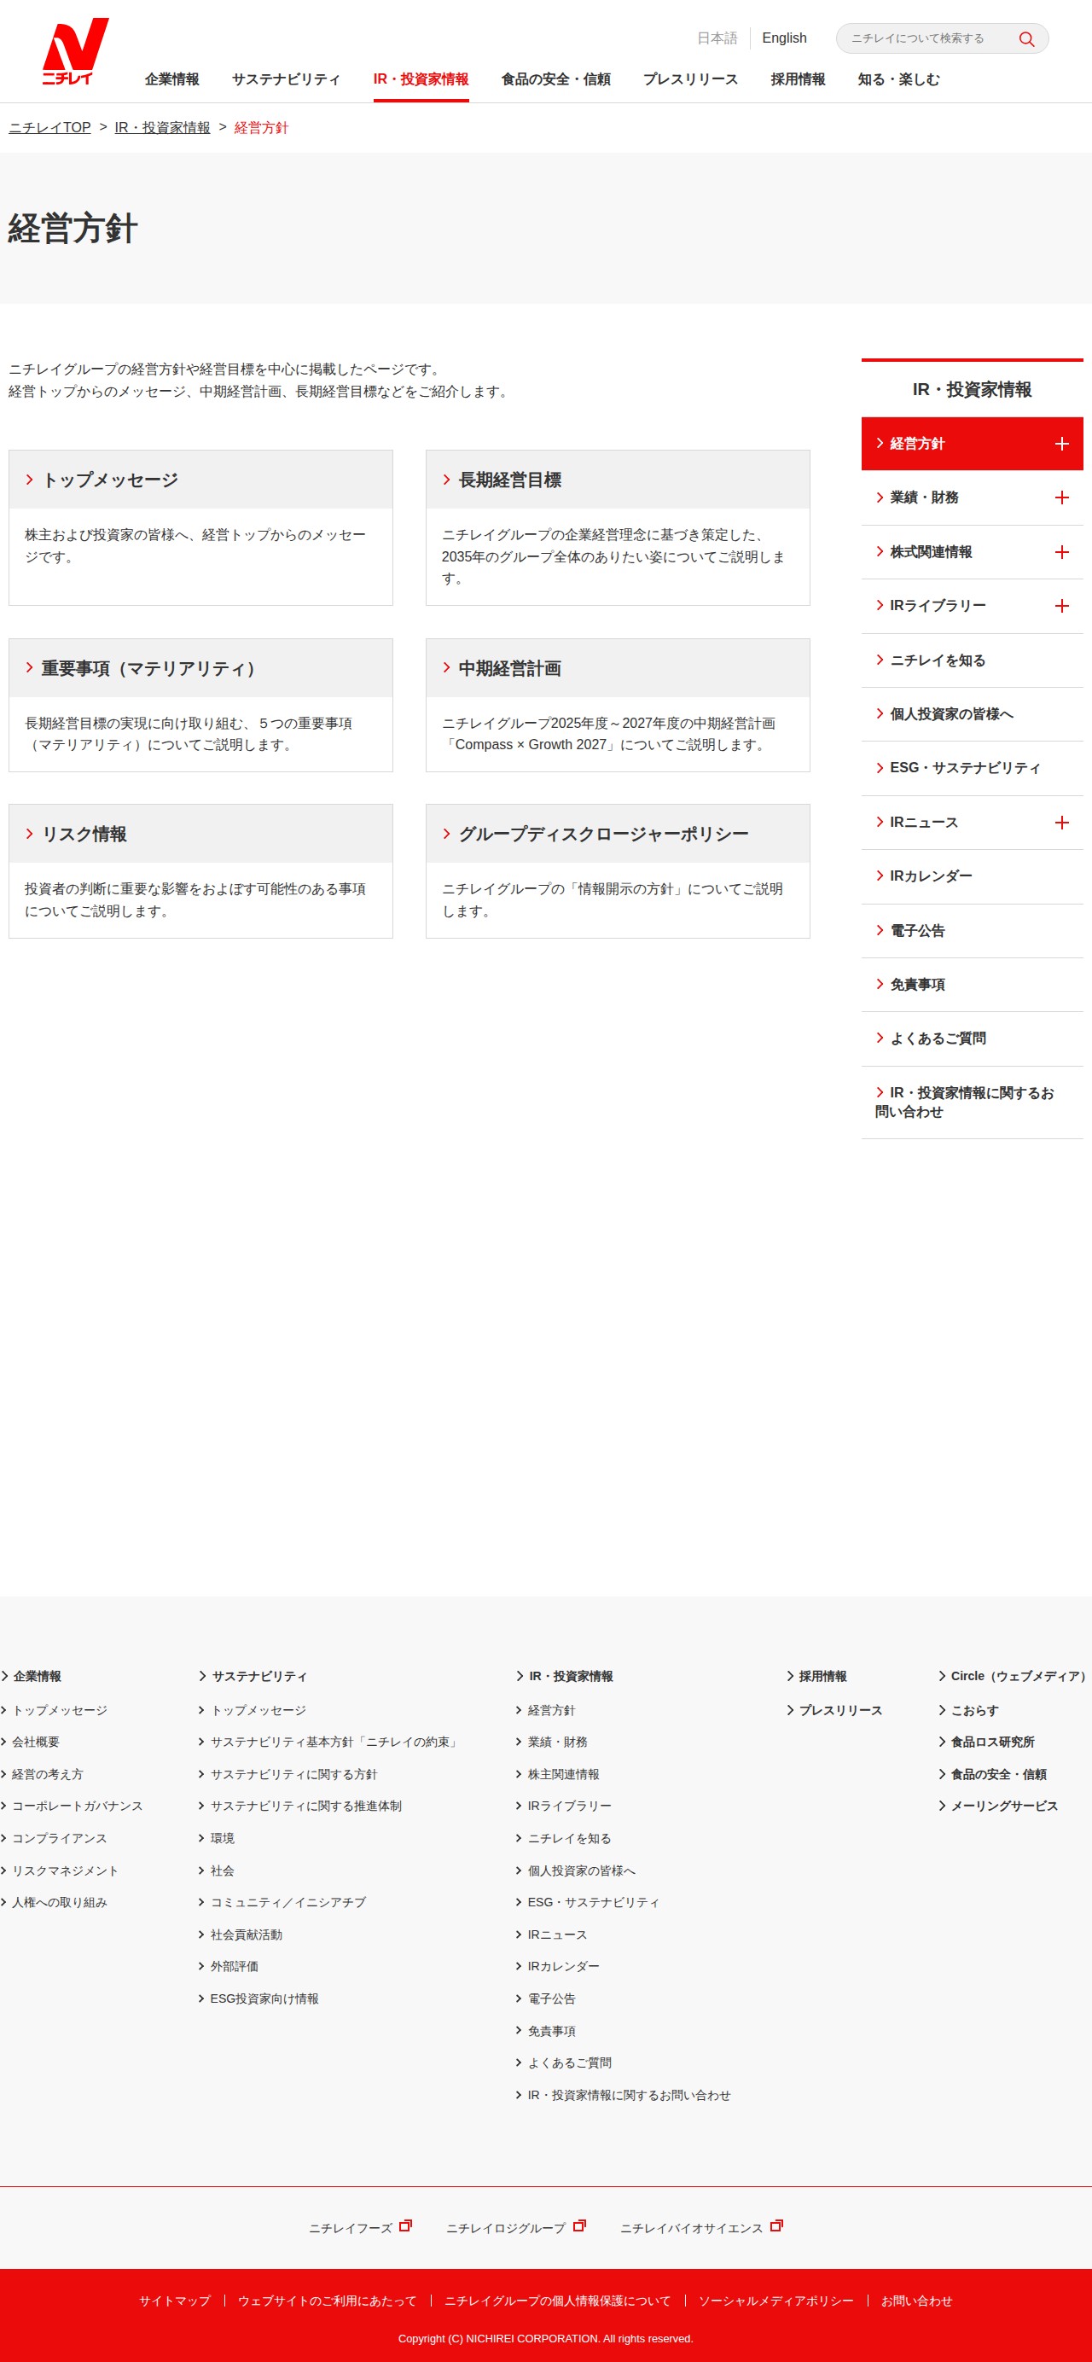This screenshot has width=1092, height=2362.
Task: Click the search magnifier icon
Action: [1026, 38]
